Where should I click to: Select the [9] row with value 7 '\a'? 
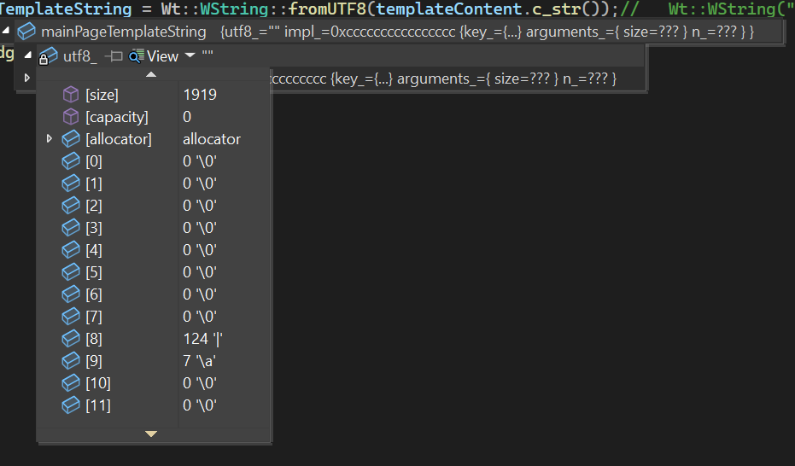[x=154, y=361]
